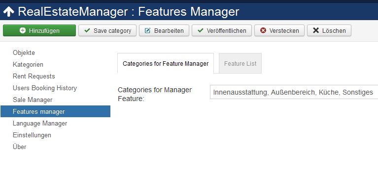Click the green checkmark on Save category

click(87, 30)
